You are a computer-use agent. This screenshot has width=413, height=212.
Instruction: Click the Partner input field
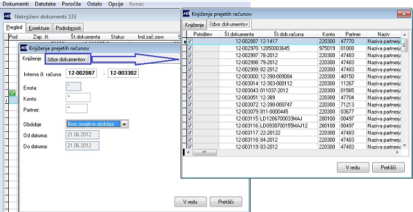click(x=77, y=109)
